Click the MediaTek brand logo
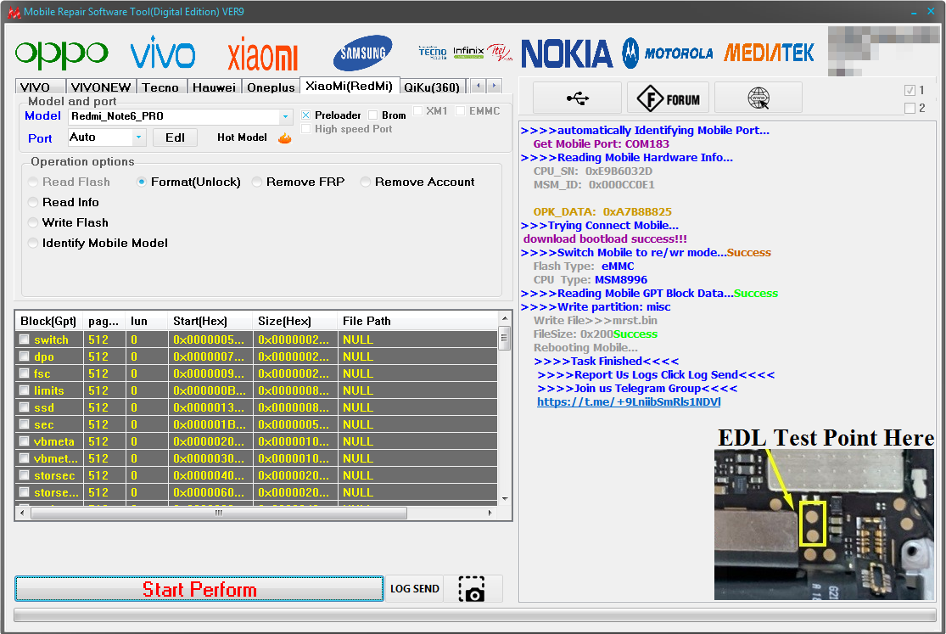This screenshot has width=946, height=634. [x=770, y=53]
